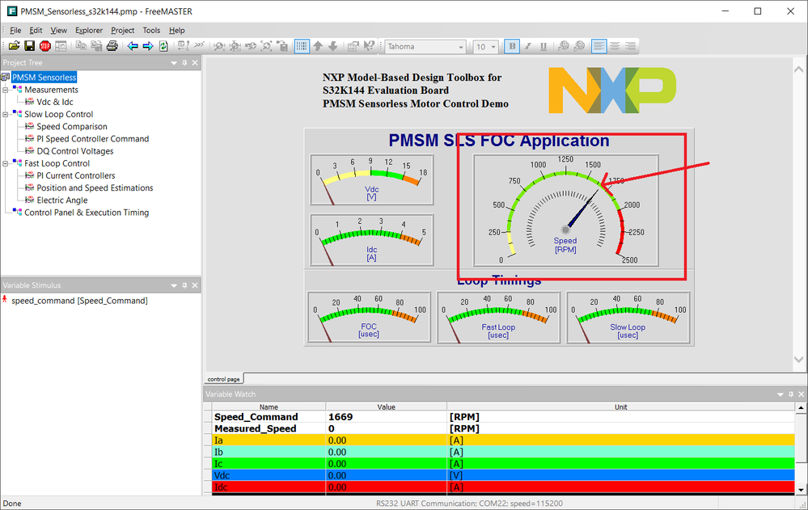The image size is (808, 510).
Task: Click the Variable Watch scroll-down arrow
Action: coord(801,490)
